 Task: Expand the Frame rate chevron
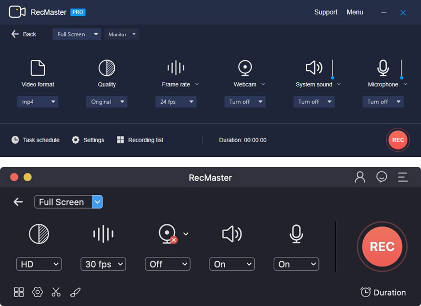coord(197,84)
